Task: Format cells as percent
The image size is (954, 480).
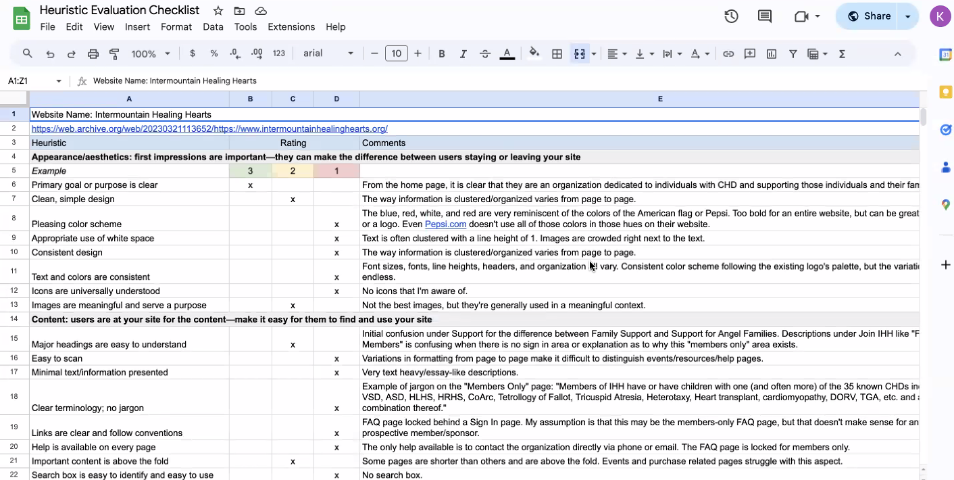Action: click(x=214, y=53)
